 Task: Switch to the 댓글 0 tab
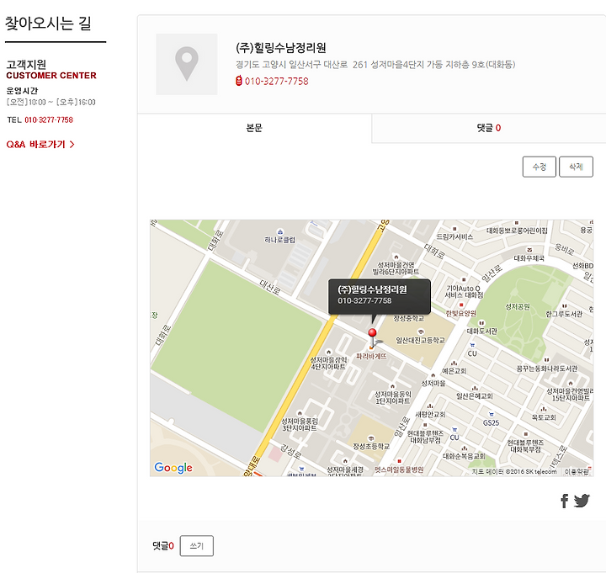tap(488, 128)
